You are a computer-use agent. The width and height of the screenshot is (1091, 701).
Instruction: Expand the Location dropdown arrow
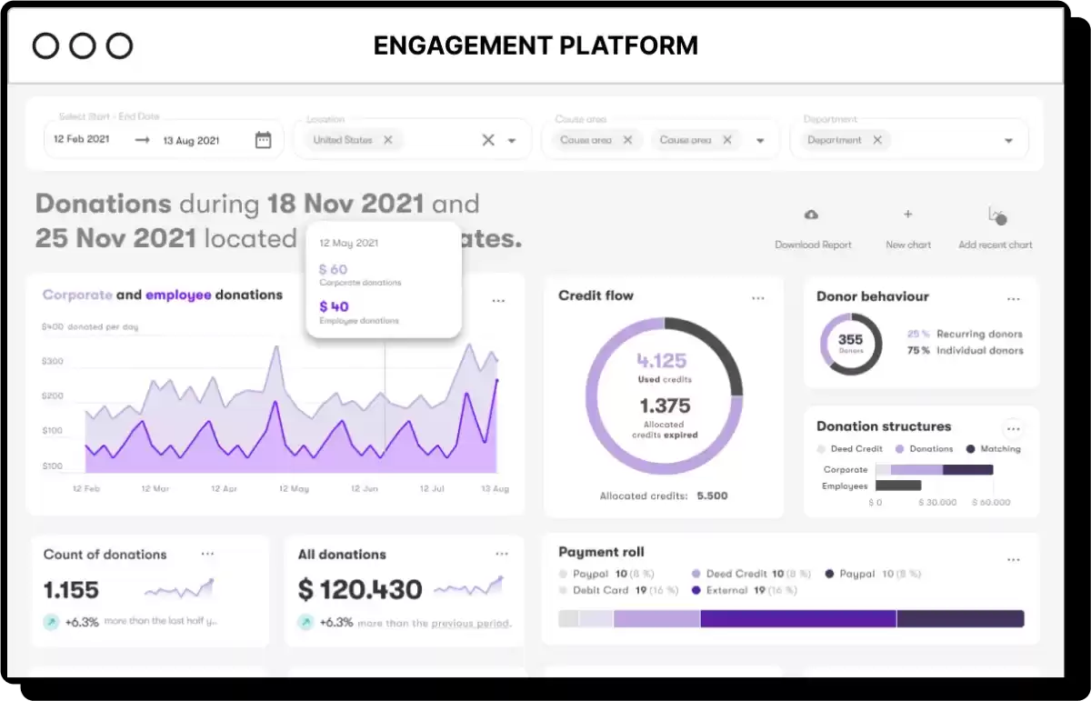[x=512, y=141]
